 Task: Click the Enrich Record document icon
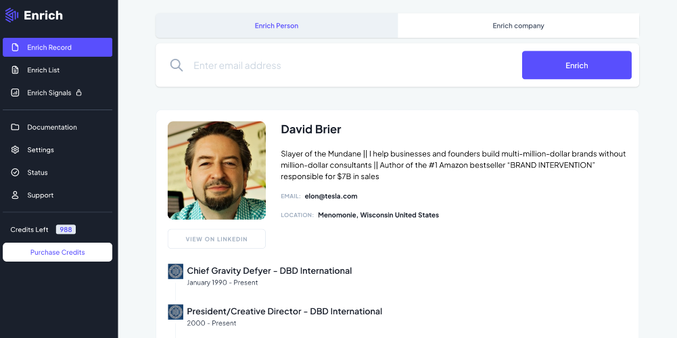pos(15,47)
